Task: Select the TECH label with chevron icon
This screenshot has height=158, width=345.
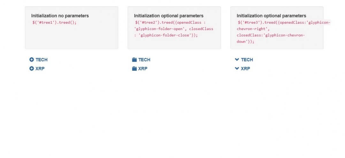Action: (247, 60)
